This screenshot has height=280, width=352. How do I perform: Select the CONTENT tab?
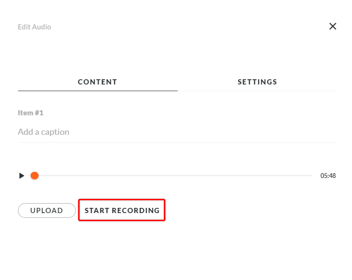click(x=98, y=82)
